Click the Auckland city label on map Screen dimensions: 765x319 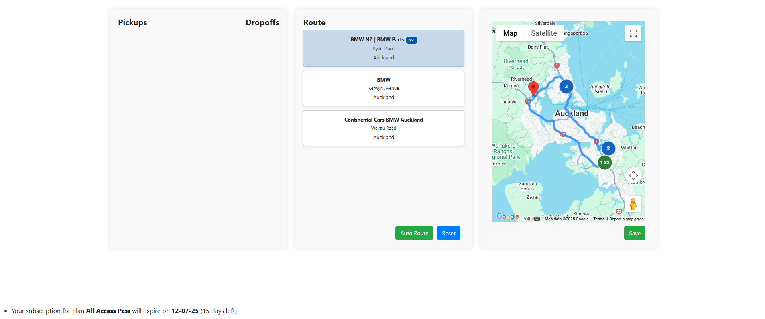pyautogui.click(x=572, y=113)
